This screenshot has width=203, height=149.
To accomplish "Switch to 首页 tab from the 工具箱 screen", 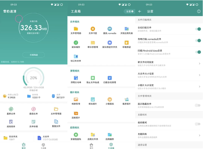I will (91, 146).
